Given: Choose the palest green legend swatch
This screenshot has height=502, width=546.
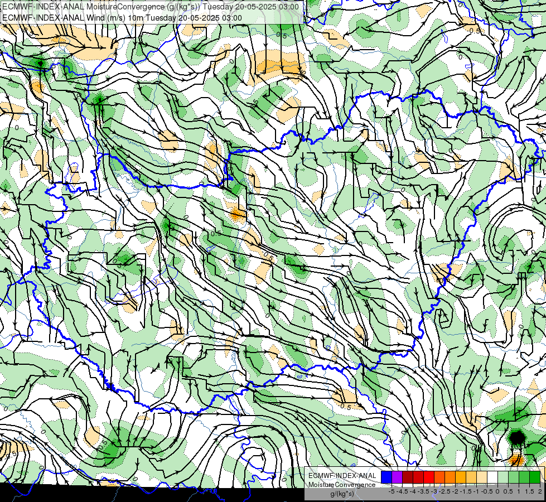Looking at the screenshot, I should (x=503, y=477).
